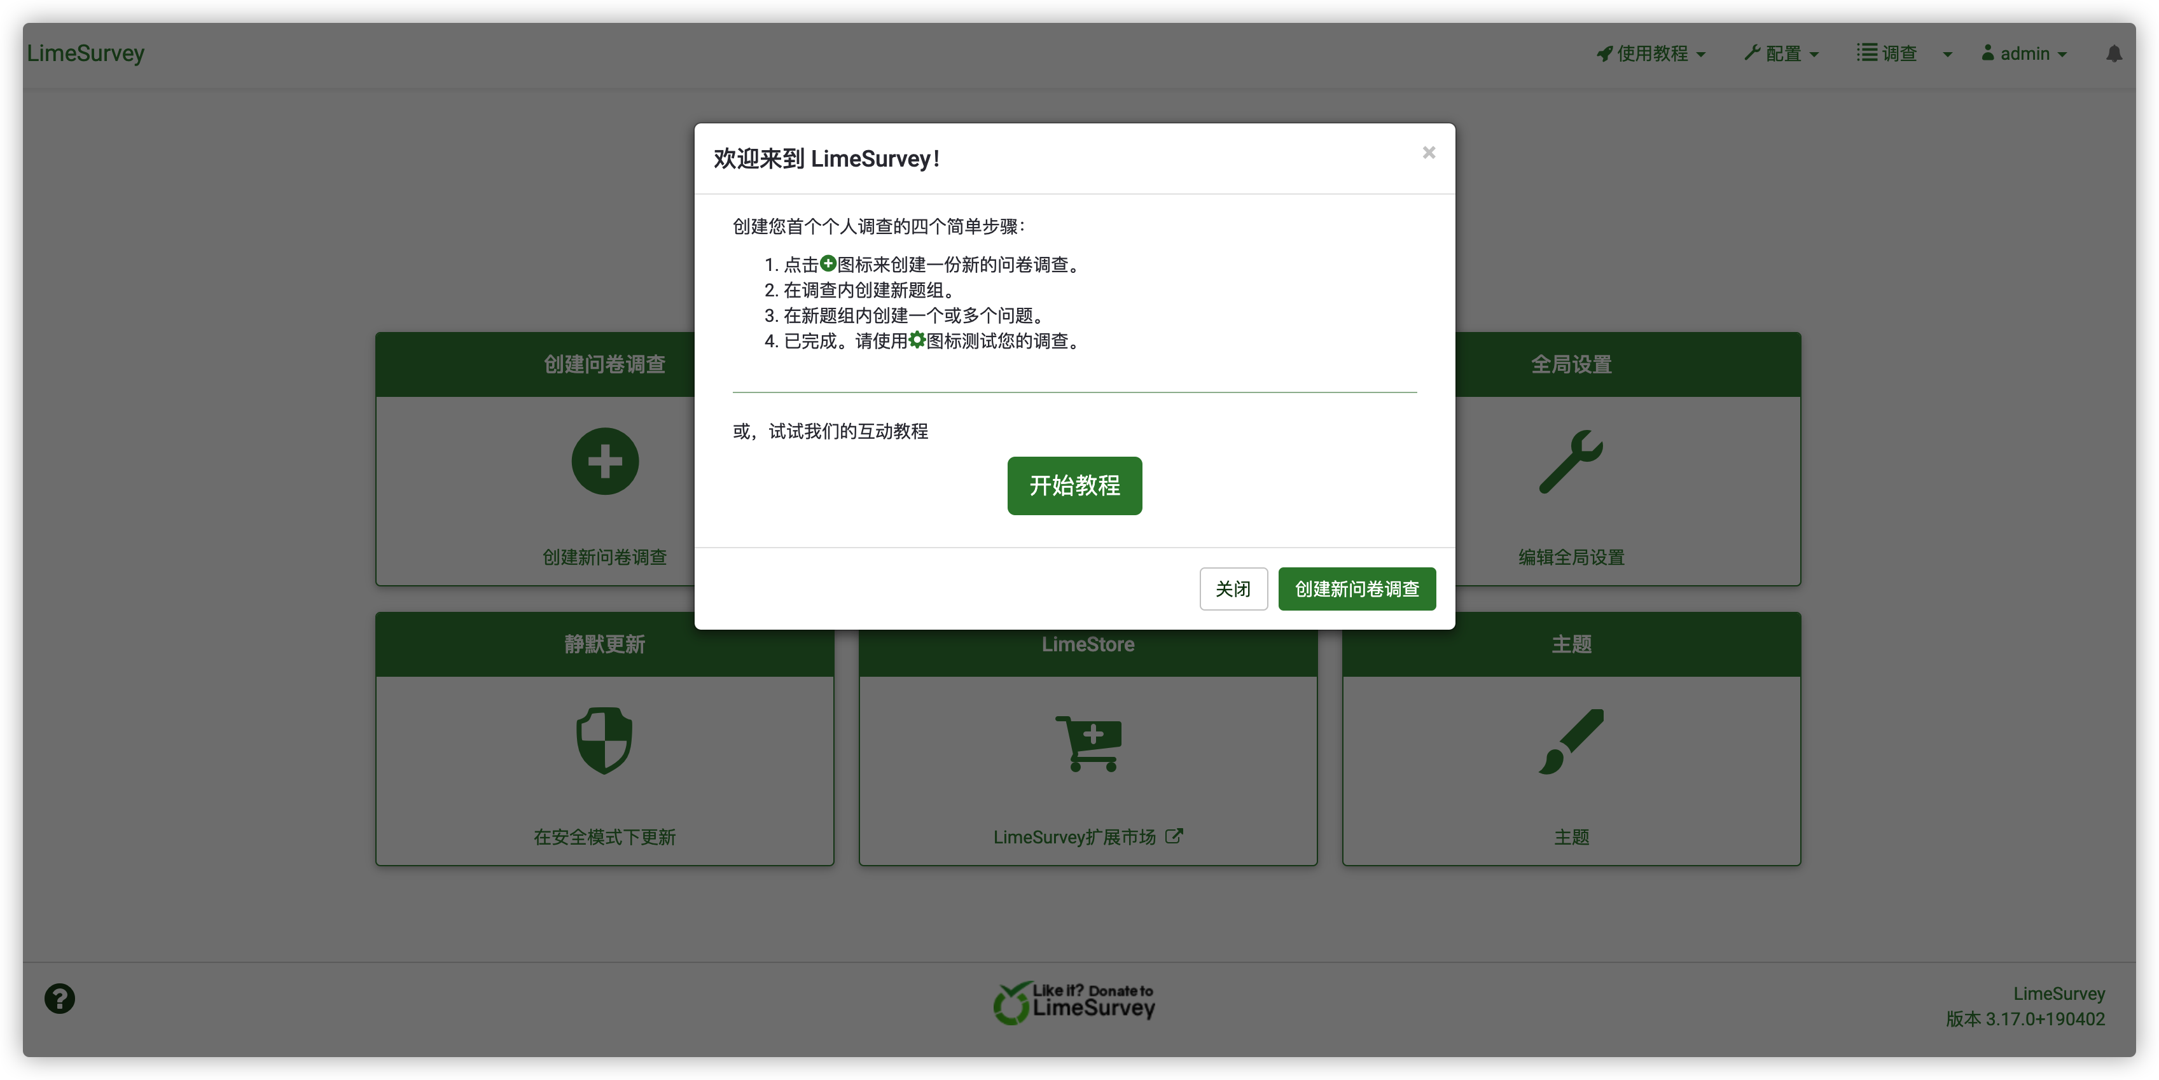The height and width of the screenshot is (1080, 2159).
Task: Expand the caret next to 调查
Action: pyautogui.click(x=1948, y=55)
